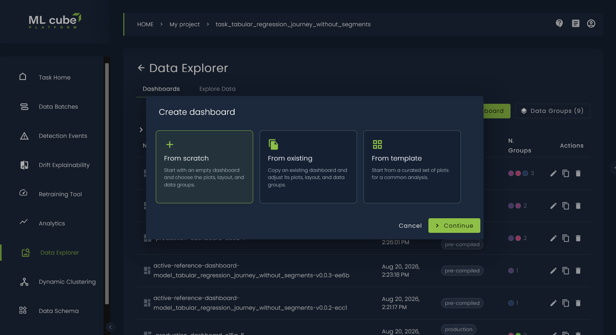The image size is (616, 335).
Task: Click the Data Explorer sidebar icon
Action: [26, 253]
